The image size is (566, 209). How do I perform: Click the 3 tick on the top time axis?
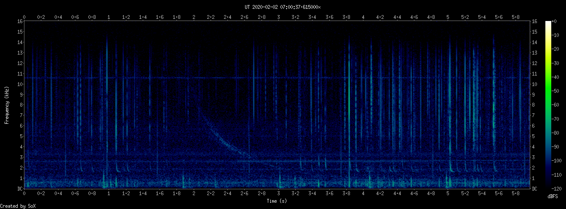(x=278, y=17)
